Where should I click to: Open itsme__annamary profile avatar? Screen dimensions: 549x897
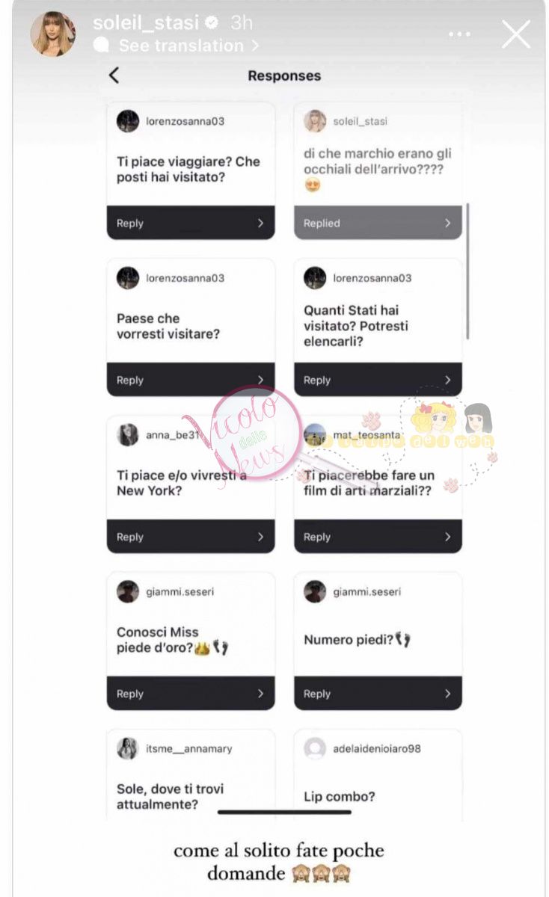(x=128, y=748)
